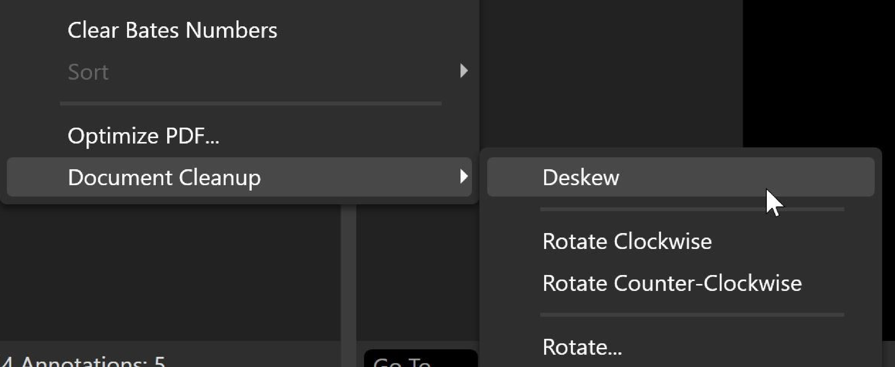
Task: Expand the Sort submenu arrow
Action: pos(464,71)
